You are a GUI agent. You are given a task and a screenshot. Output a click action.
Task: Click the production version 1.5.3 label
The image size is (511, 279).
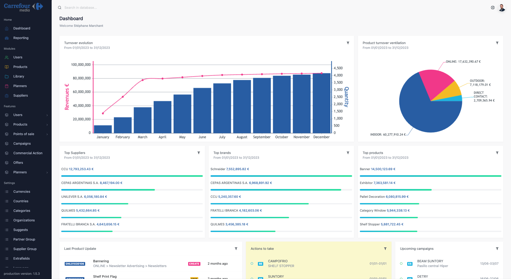[22, 274]
